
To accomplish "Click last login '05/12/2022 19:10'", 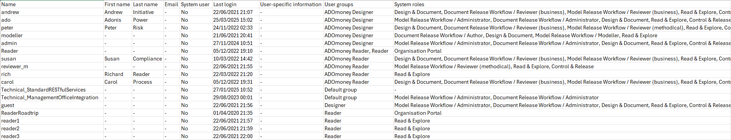I will [x=236, y=51].
